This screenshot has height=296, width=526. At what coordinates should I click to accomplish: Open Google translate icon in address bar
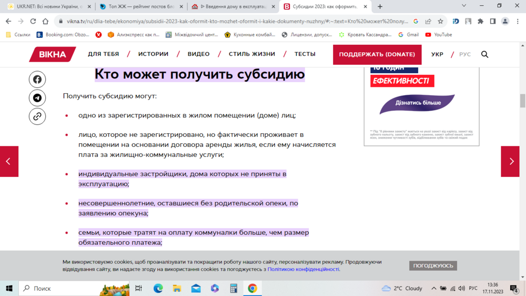point(416,21)
